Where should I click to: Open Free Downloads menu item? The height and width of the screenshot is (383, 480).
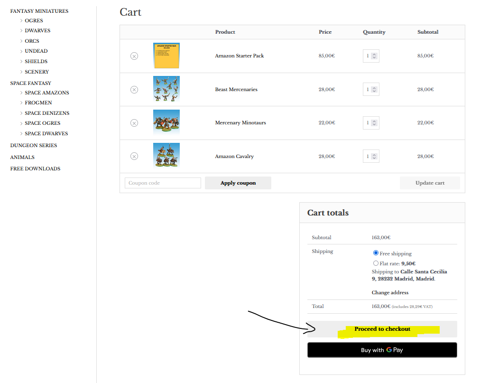click(x=35, y=169)
